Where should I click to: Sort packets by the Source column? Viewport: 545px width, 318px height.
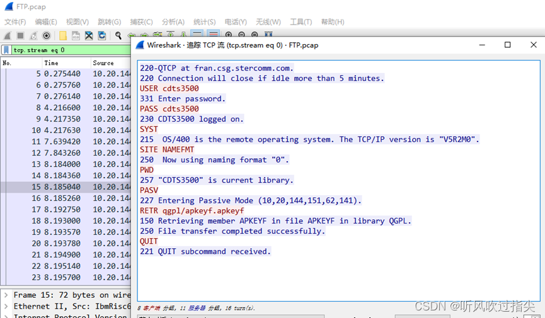tap(110, 63)
